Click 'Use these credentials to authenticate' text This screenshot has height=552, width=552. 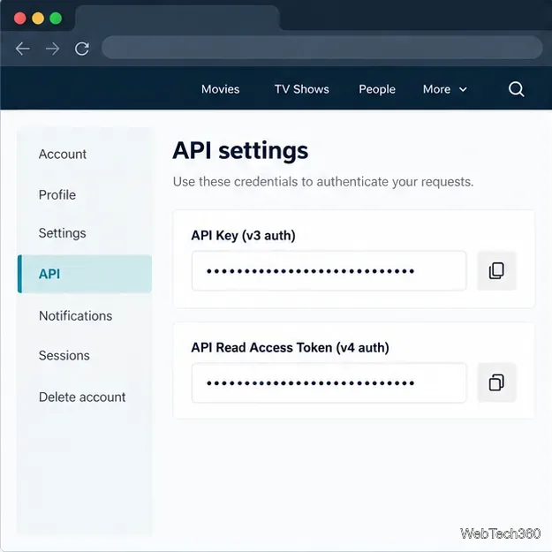click(x=281, y=182)
